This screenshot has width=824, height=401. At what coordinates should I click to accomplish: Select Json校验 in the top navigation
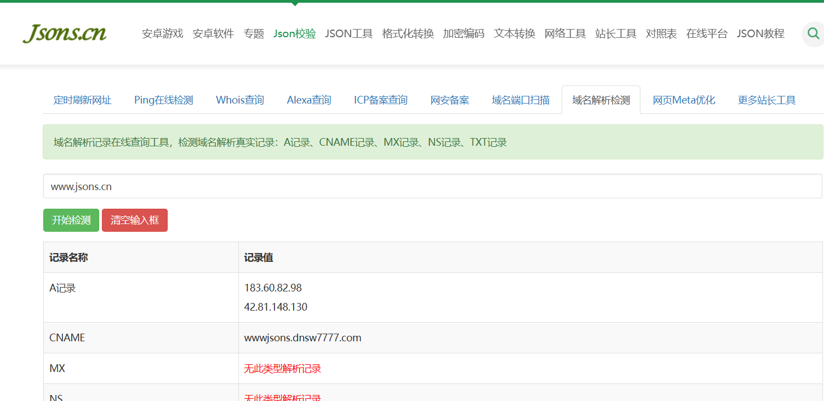pyautogui.click(x=295, y=34)
